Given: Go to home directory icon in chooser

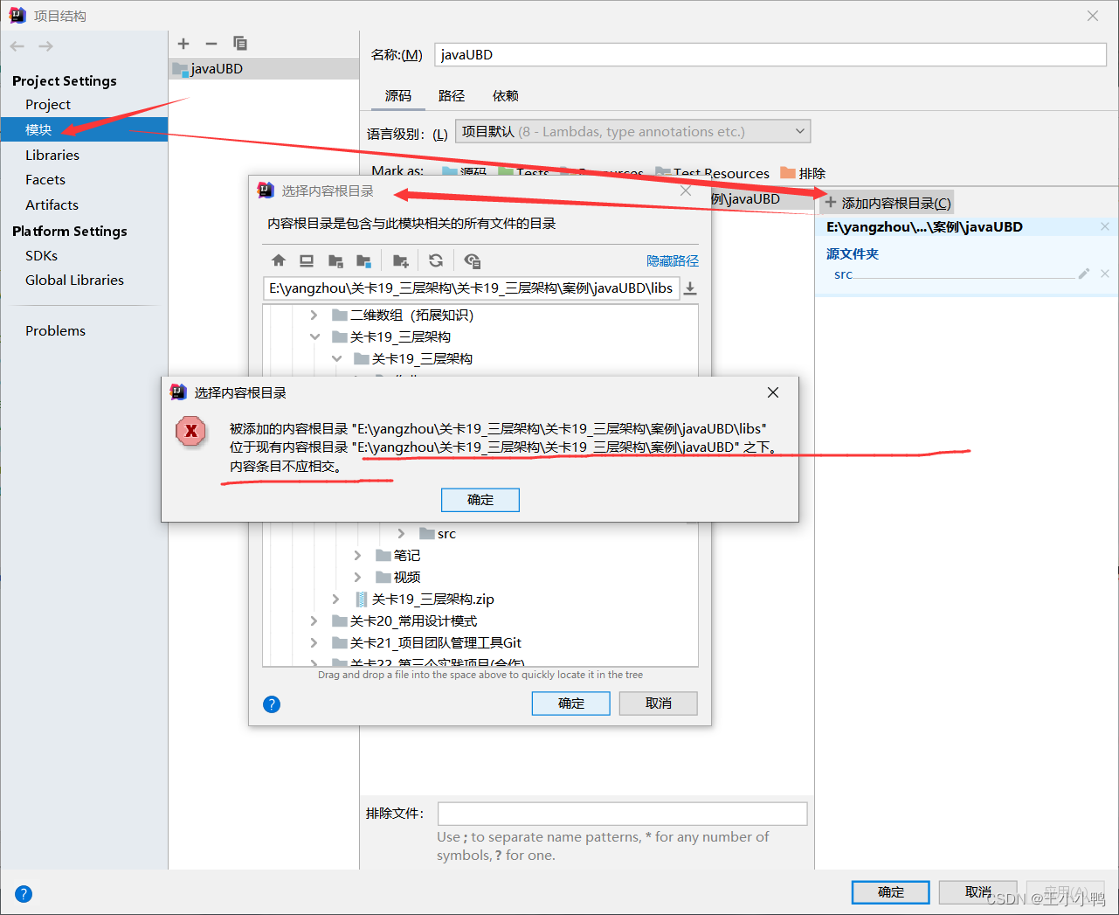Looking at the screenshot, I should point(279,260).
